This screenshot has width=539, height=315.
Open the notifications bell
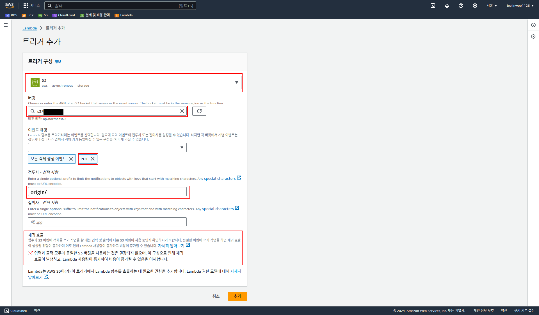447,6
